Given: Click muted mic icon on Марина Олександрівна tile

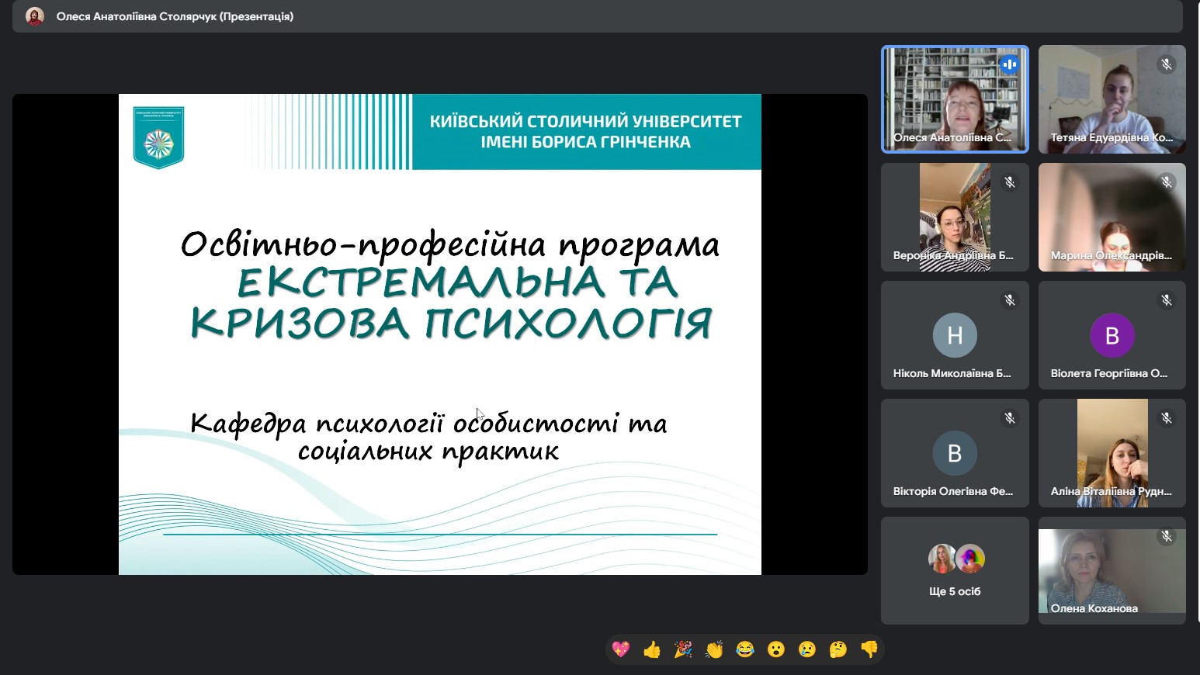Looking at the screenshot, I should (1167, 182).
